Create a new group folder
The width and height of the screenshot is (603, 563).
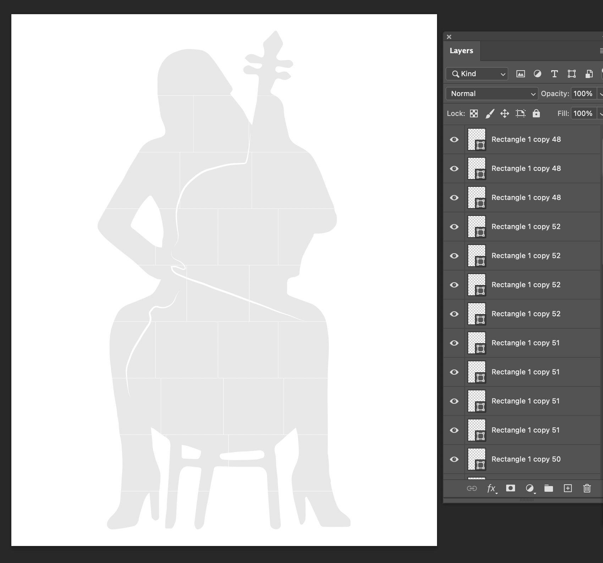coord(549,489)
